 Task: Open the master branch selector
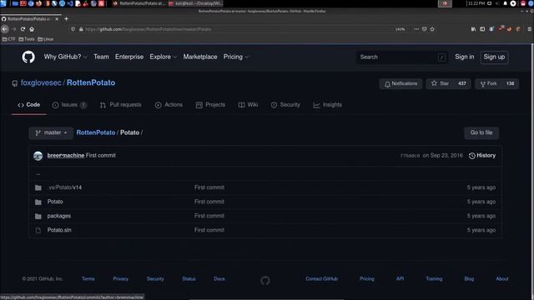pyautogui.click(x=51, y=132)
